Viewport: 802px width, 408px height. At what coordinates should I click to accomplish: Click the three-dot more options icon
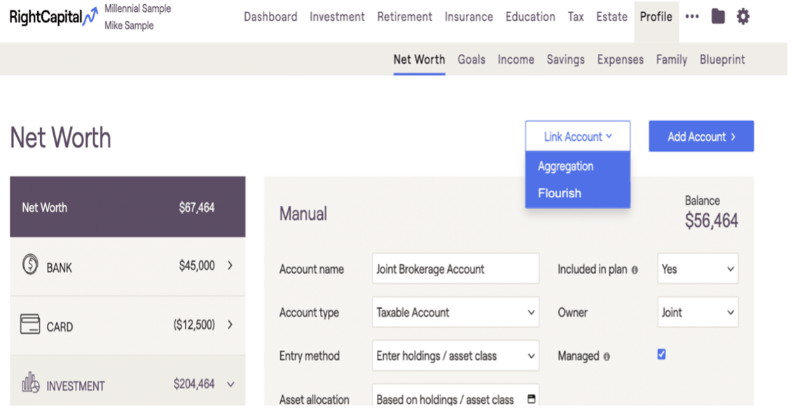coord(692,17)
